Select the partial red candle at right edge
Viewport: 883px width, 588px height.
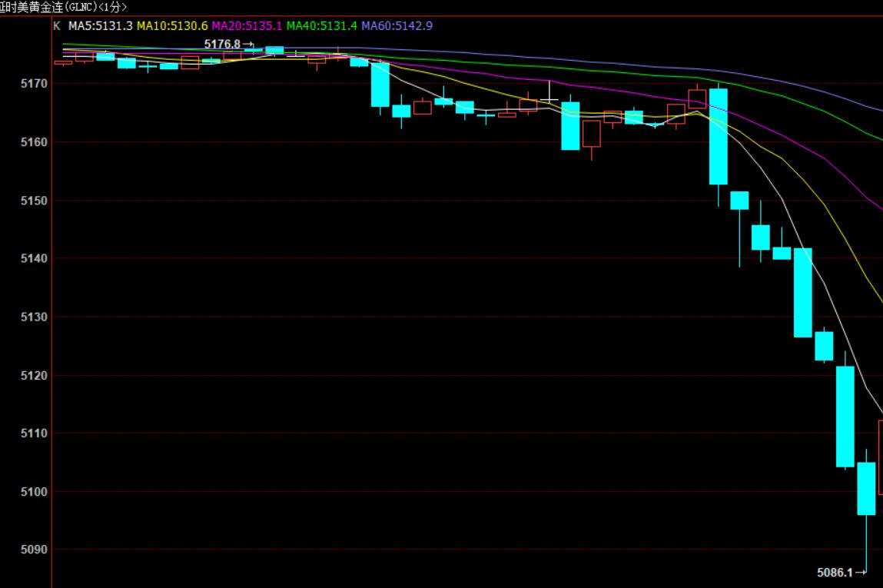click(x=881, y=457)
